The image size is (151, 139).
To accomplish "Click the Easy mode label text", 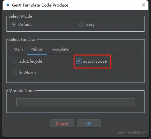I will coord(90,24).
